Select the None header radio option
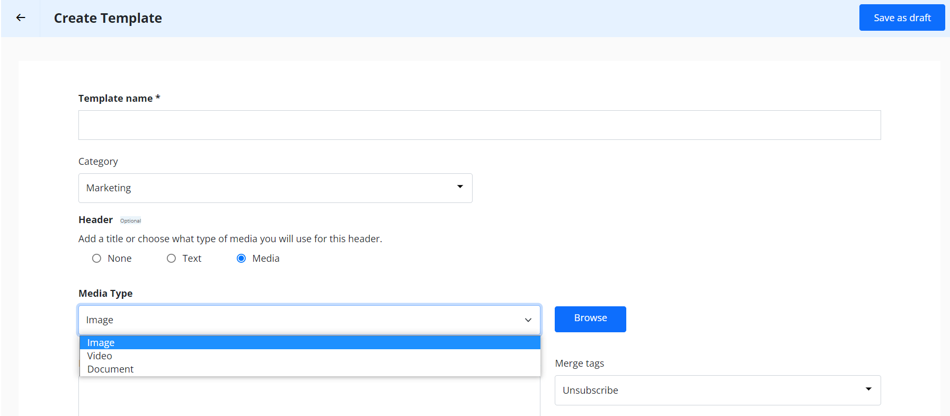 pyautogui.click(x=96, y=259)
